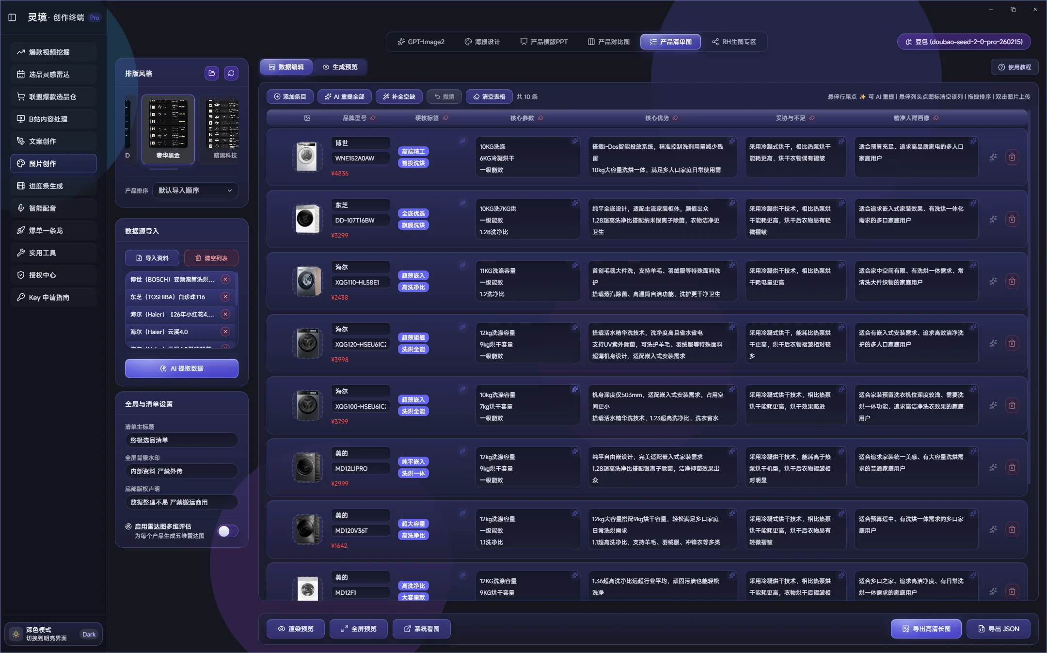Select 进度条生成 in the sidebar
The width and height of the screenshot is (1047, 653).
pyautogui.click(x=53, y=186)
